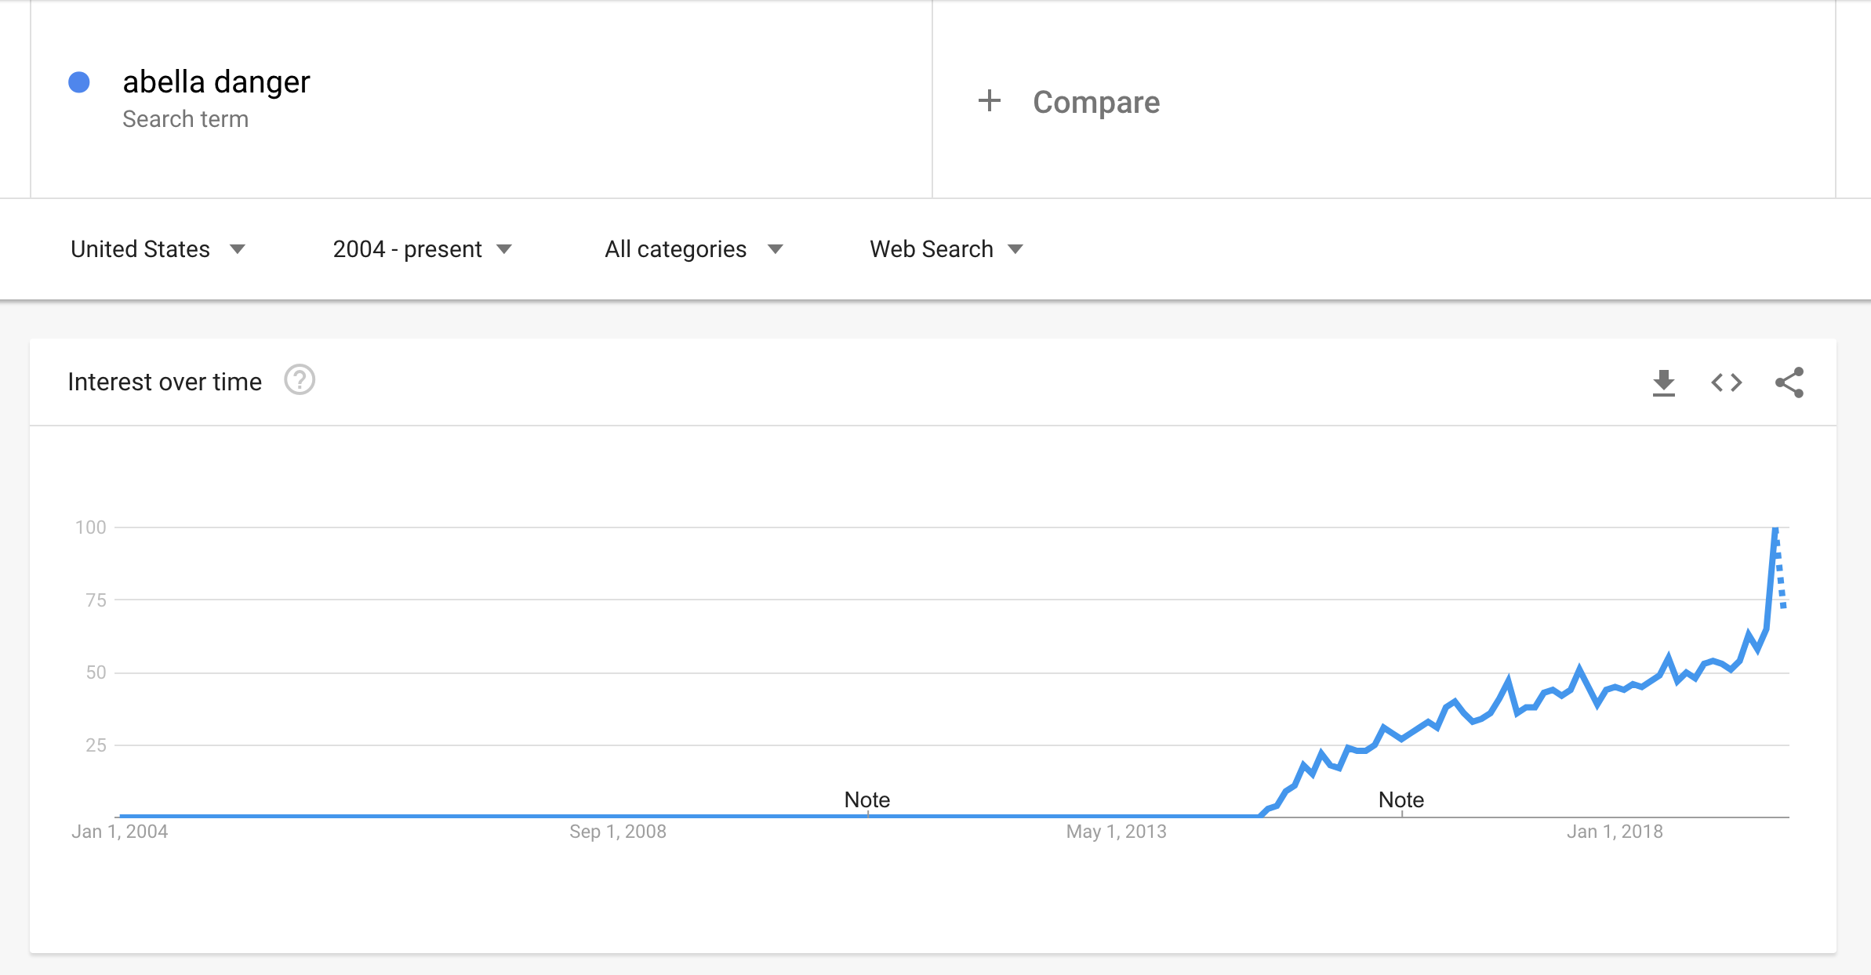Open the 2004 - present time range dropdown
The height and width of the screenshot is (975, 1871).
[x=423, y=249]
